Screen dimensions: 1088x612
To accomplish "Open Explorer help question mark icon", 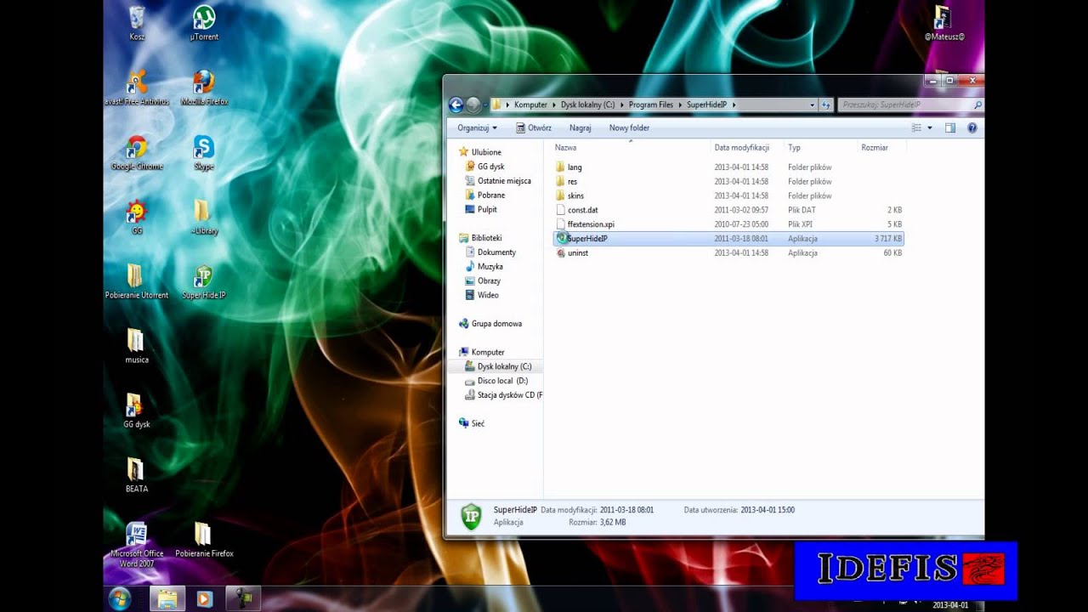I will coord(972,127).
